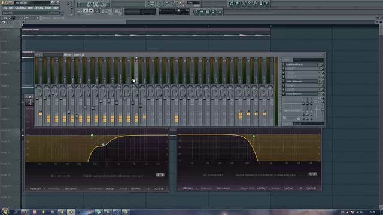383x215 pixels.
Task: Select Tube Saturator effect slot in mixer
Action: point(302,81)
